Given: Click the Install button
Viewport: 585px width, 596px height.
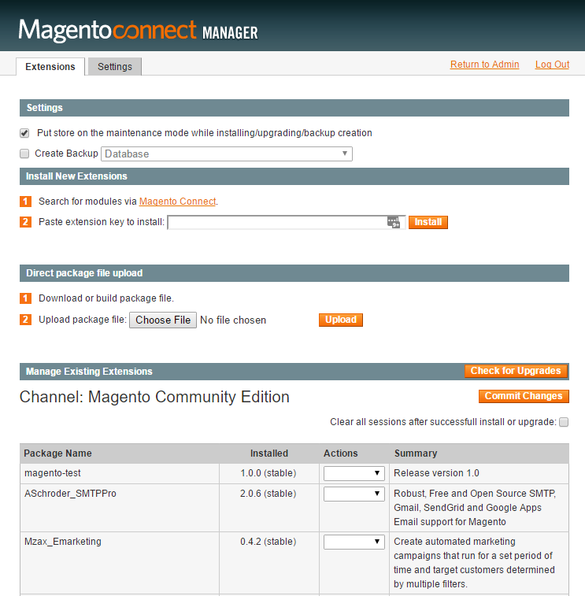Looking at the screenshot, I should point(428,222).
